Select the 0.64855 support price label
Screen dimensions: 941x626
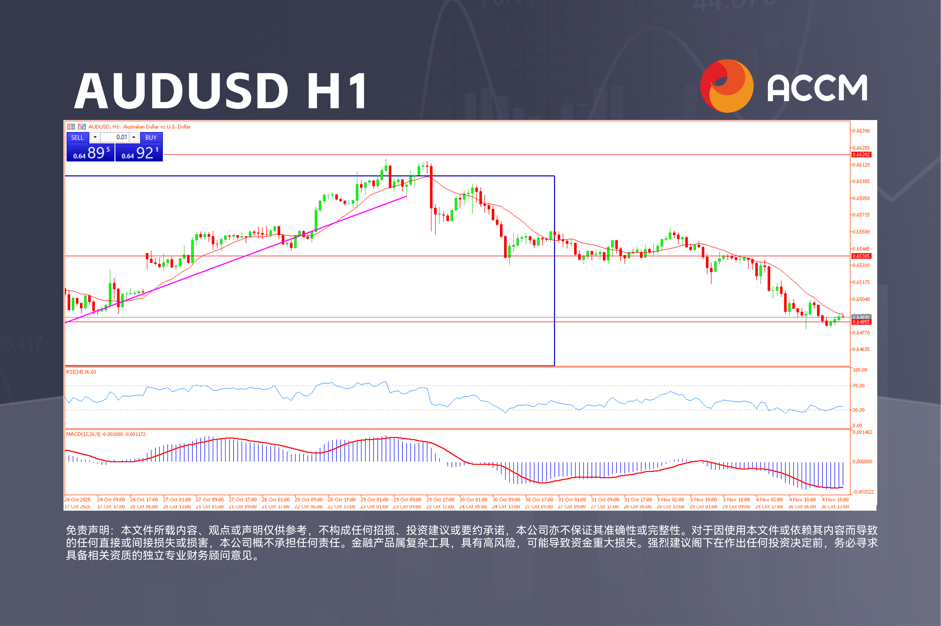[861, 322]
